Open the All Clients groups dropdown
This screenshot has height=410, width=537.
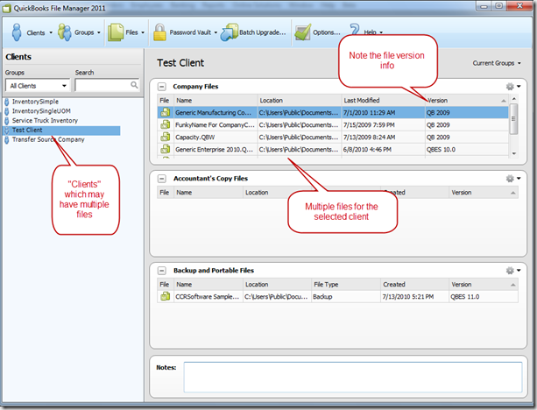coord(38,86)
